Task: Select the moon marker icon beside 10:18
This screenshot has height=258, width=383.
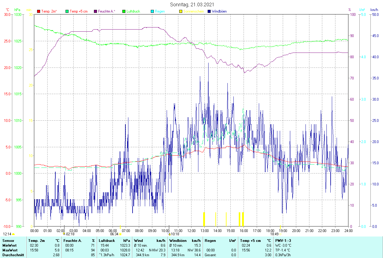Action: pyautogui.click(x=170, y=234)
